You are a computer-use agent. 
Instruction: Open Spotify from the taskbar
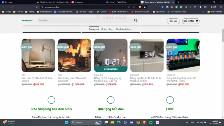click(x=151, y=123)
